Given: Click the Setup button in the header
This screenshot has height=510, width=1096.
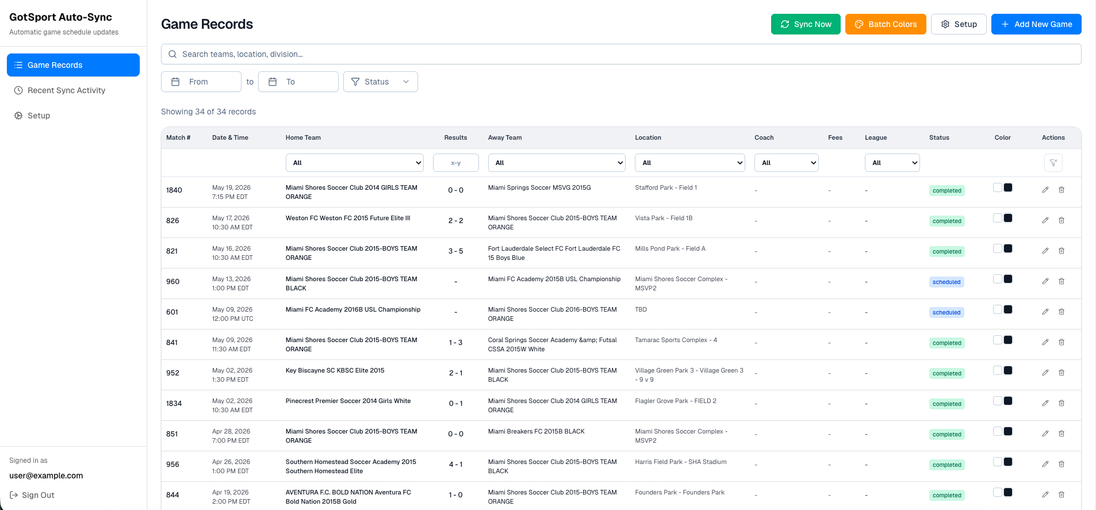Looking at the screenshot, I should point(959,24).
